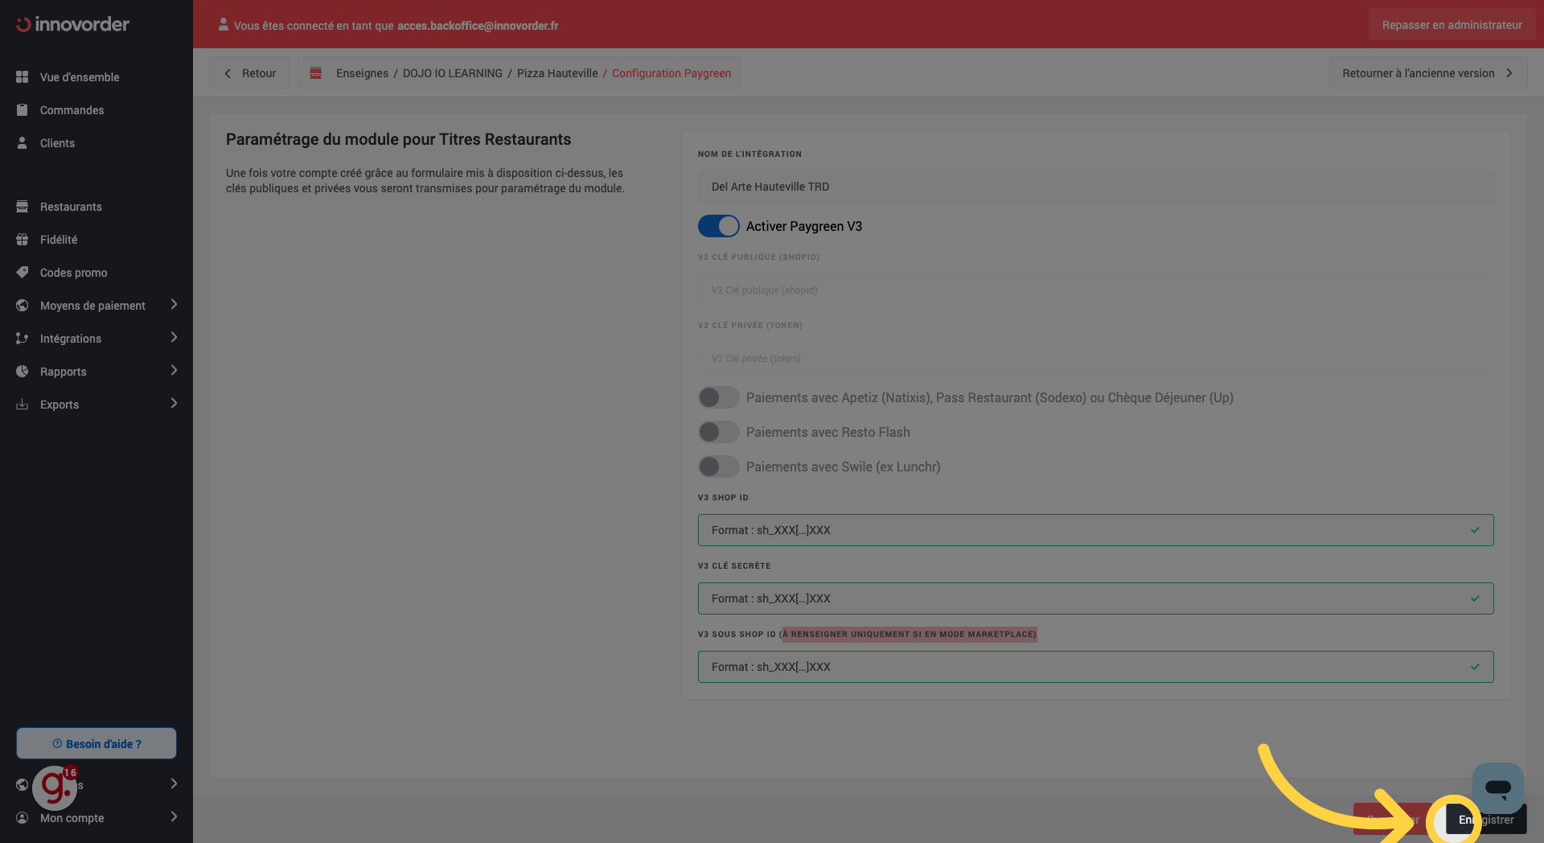Screen dimensions: 1544x843
Task: Click the Vue d'ensemble grid icon
Action: pos(23,77)
